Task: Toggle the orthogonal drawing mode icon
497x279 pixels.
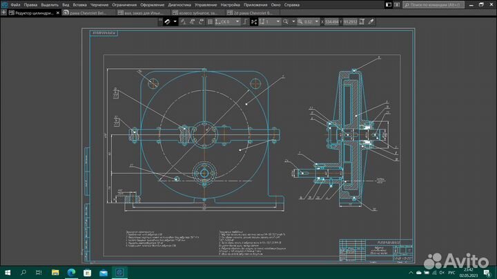Action: tap(245, 21)
